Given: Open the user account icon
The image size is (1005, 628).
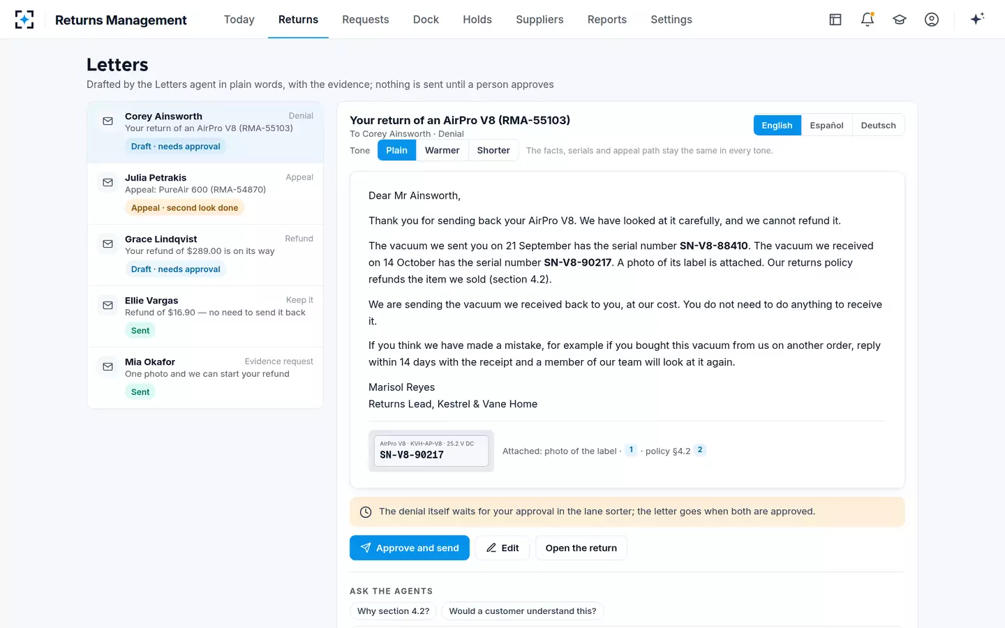Looking at the screenshot, I should (932, 20).
